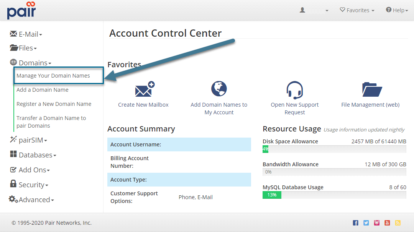The image size is (414, 232).
Task: Click the user account silhouette icon
Action: pyautogui.click(x=302, y=10)
